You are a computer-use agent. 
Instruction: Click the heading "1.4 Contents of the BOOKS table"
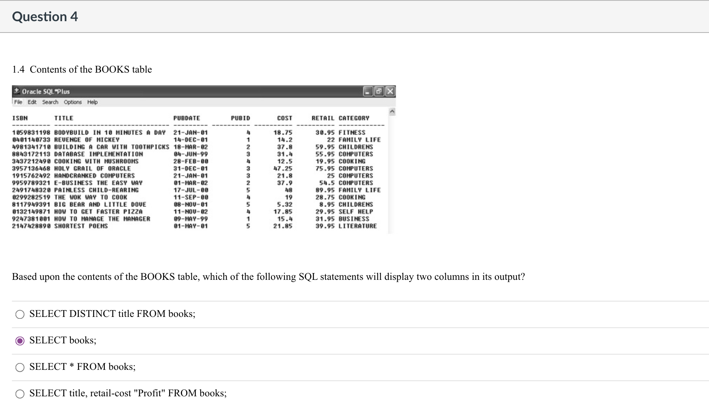coord(82,69)
